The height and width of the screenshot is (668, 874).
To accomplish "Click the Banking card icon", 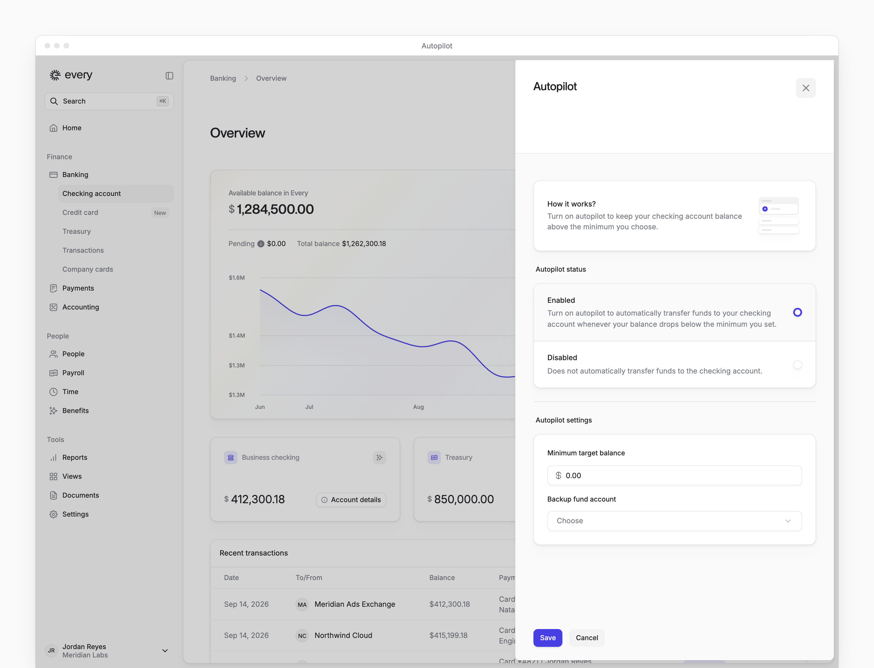I will coord(53,175).
